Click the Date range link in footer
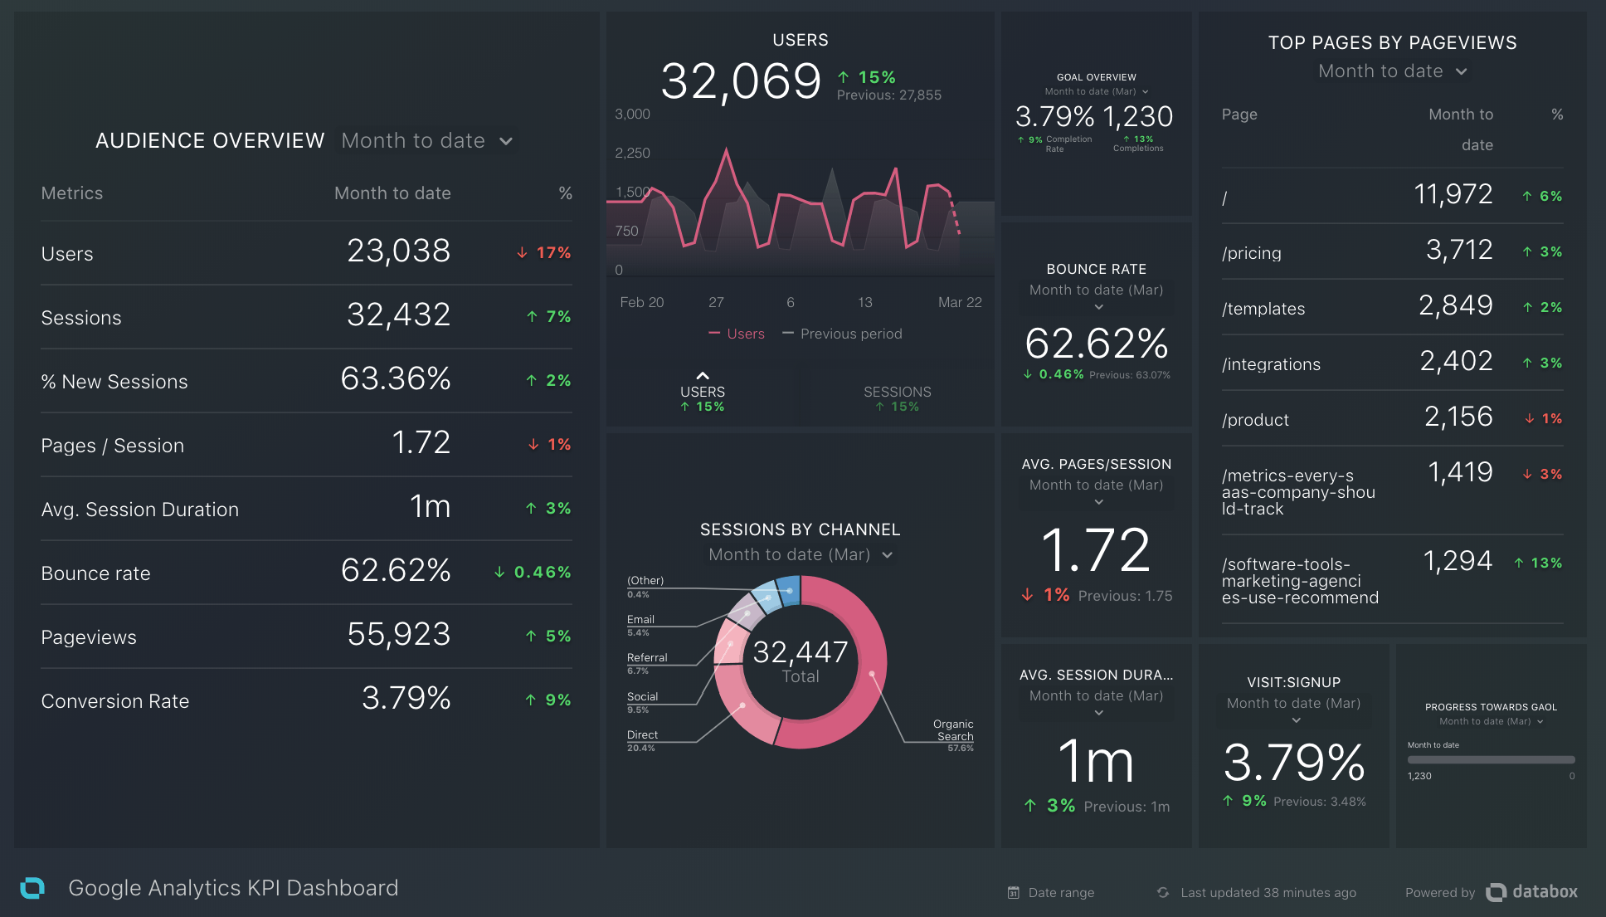This screenshot has width=1606, height=917. pyautogui.click(x=1060, y=893)
